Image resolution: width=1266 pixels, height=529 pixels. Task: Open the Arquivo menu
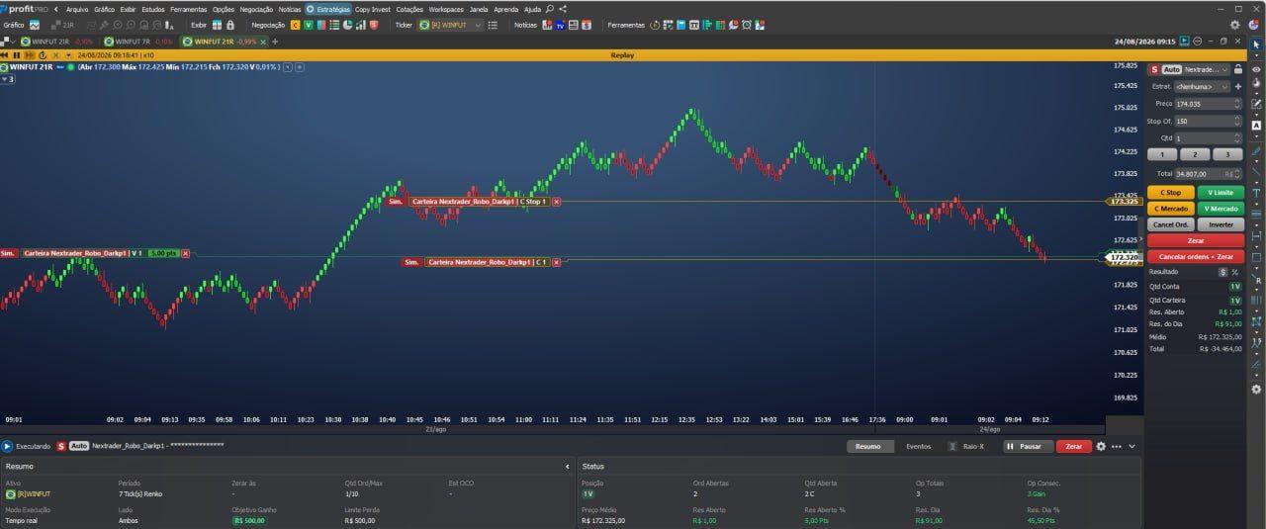point(77,9)
